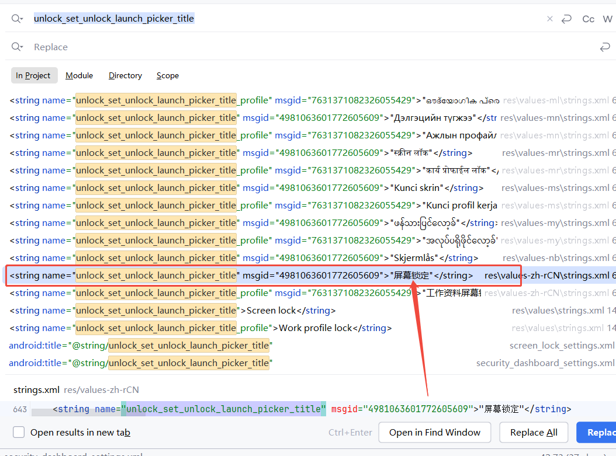The image size is (616, 456).
Task: Select the स्क्रीन लॉक result in values-mr
Action: [x=310, y=153]
